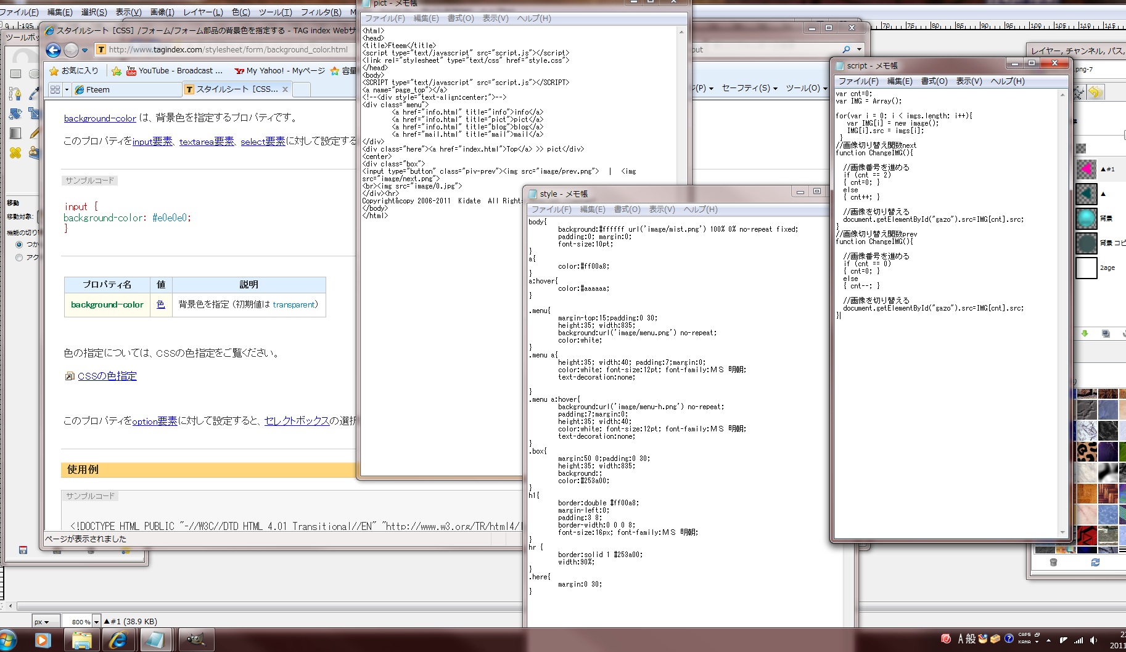Viewport: 1126px width, 652px height.
Task: Switch to GIMP taskbar icon
Action: pos(196,640)
